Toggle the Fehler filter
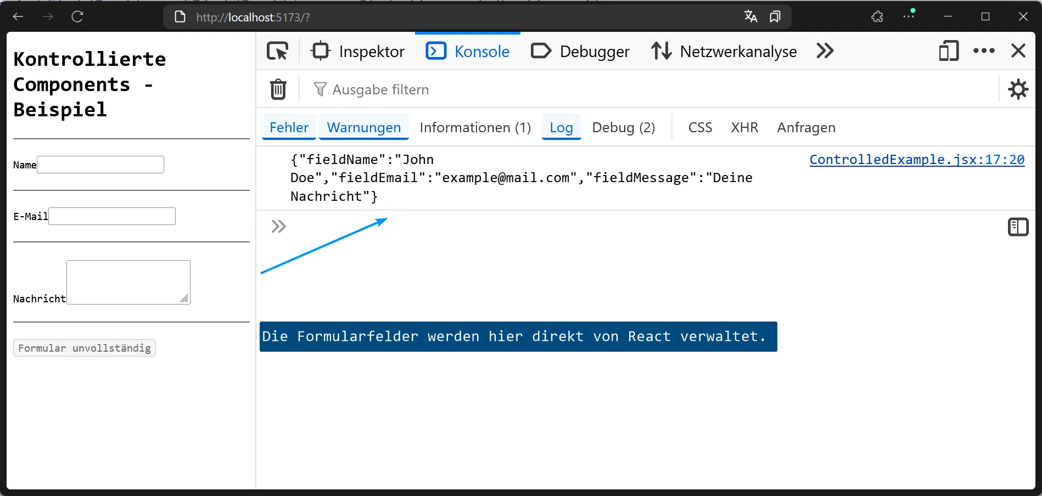 (x=289, y=127)
